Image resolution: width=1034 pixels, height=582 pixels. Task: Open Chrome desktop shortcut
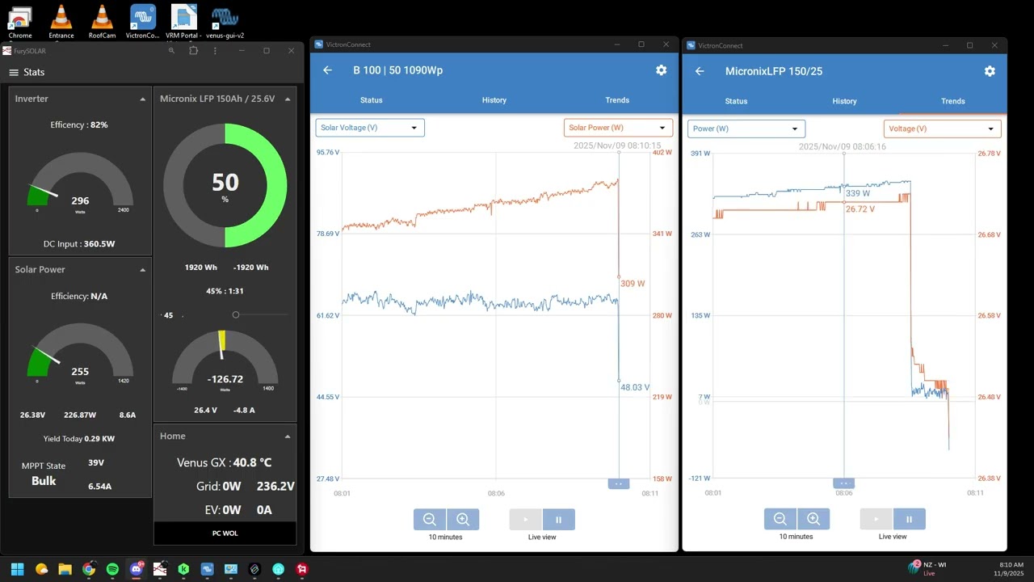click(20, 22)
